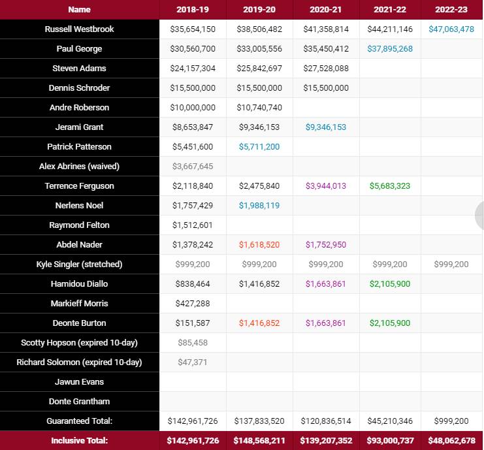The image size is (484, 450).
Task: Select Terrence Ferguson's name
Action: pos(79,186)
